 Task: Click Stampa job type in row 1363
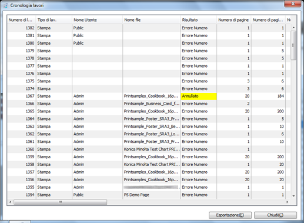[x=44, y=127]
